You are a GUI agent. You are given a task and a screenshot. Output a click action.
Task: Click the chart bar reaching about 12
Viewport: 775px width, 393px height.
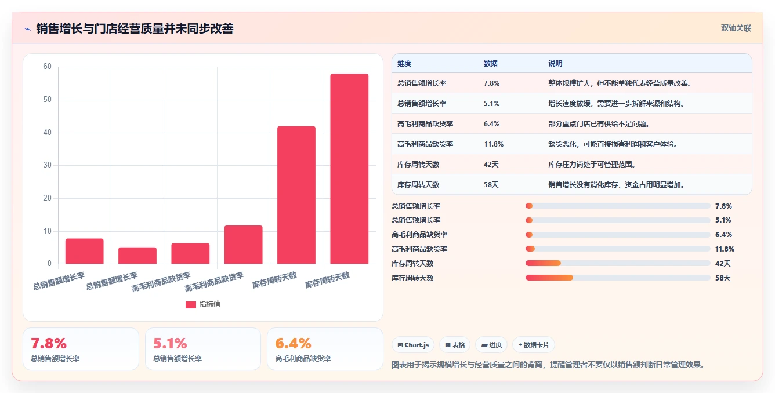click(244, 245)
